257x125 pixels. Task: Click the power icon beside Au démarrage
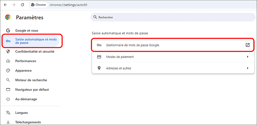(8, 99)
